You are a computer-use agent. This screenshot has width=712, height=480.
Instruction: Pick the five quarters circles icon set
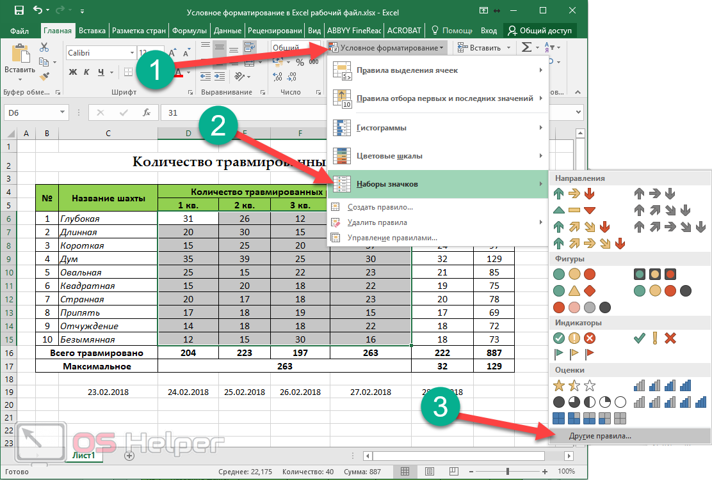coord(589,402)
